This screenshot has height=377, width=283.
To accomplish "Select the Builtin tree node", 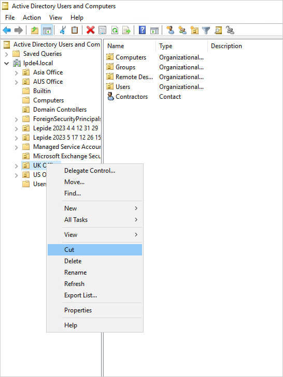I will [x=41, y=91].
